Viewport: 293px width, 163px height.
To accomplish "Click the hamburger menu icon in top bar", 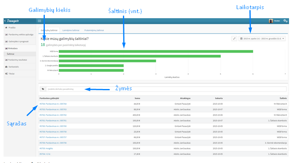I will coord(39,21).
